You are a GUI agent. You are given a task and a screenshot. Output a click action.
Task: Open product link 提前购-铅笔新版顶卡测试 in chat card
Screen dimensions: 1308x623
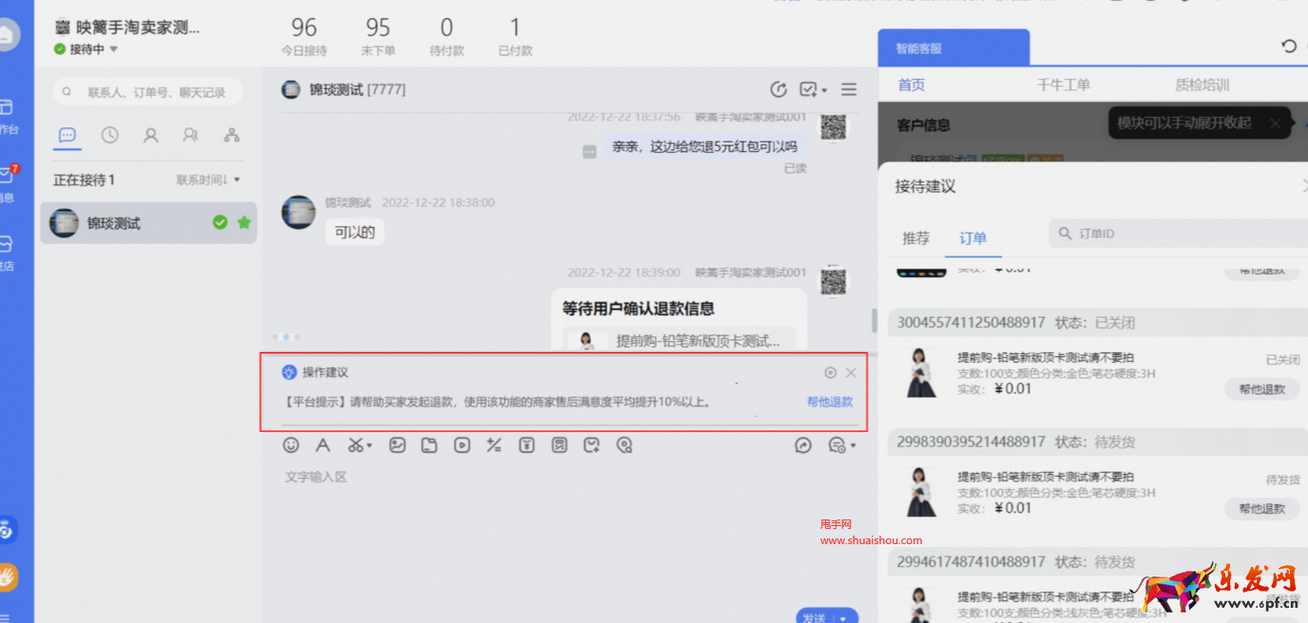pos(698,340)
